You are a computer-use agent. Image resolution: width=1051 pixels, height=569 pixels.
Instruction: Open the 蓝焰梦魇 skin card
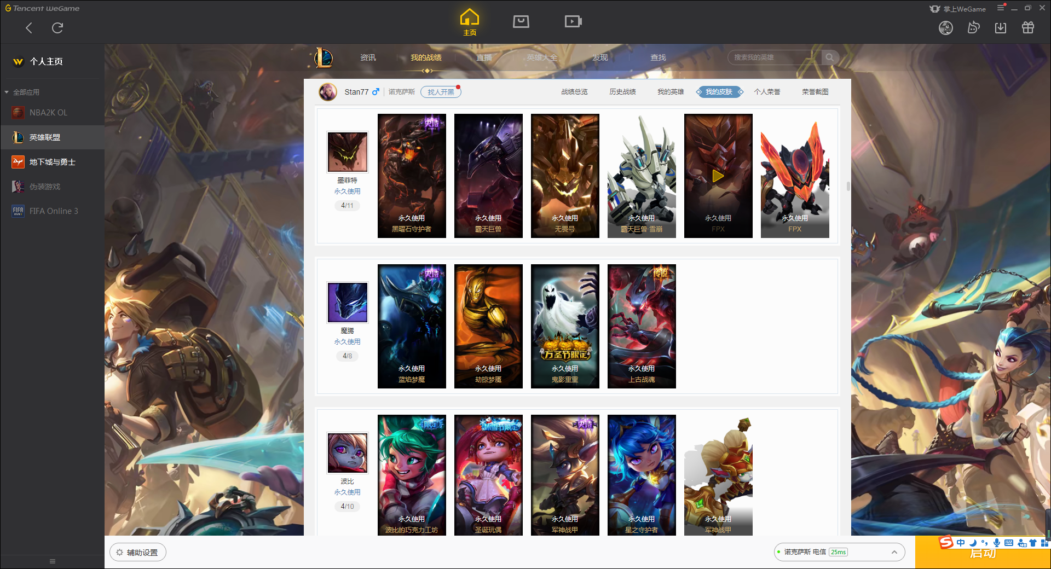click(x=412, y=326)
